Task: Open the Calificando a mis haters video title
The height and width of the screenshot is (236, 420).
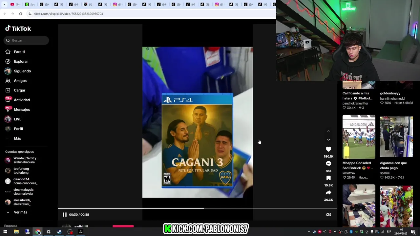Action: (357, 96)
